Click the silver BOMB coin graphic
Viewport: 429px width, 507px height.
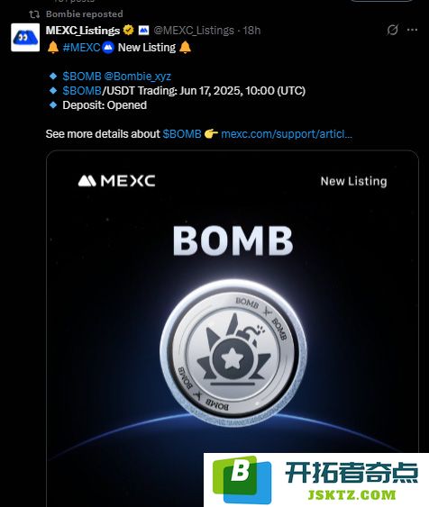233,353
